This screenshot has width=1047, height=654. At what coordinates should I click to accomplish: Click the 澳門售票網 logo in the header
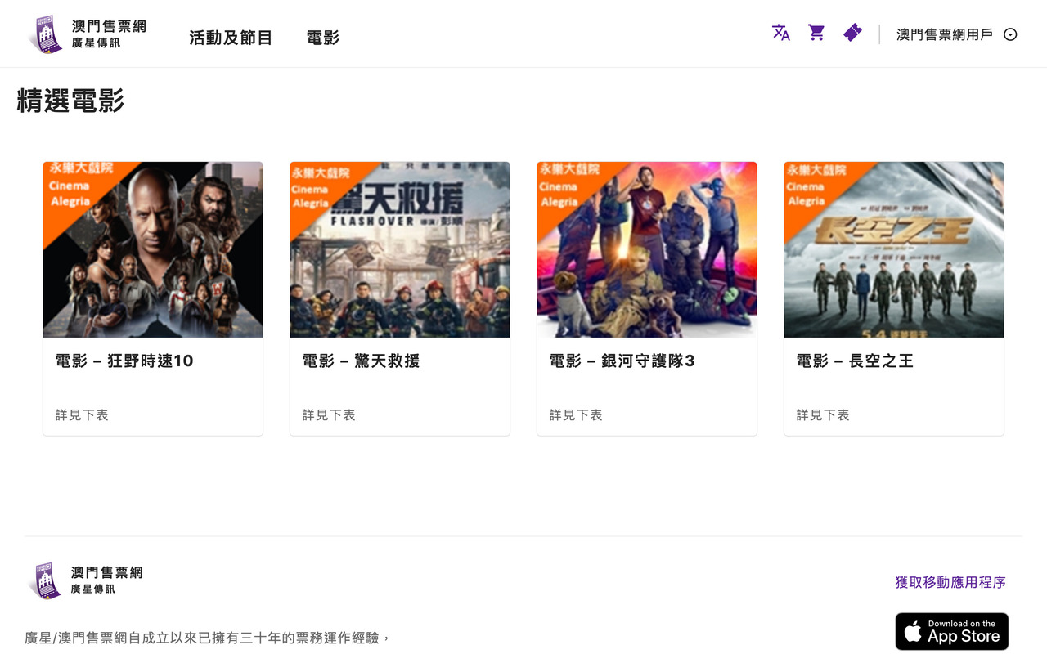point(88,34)
